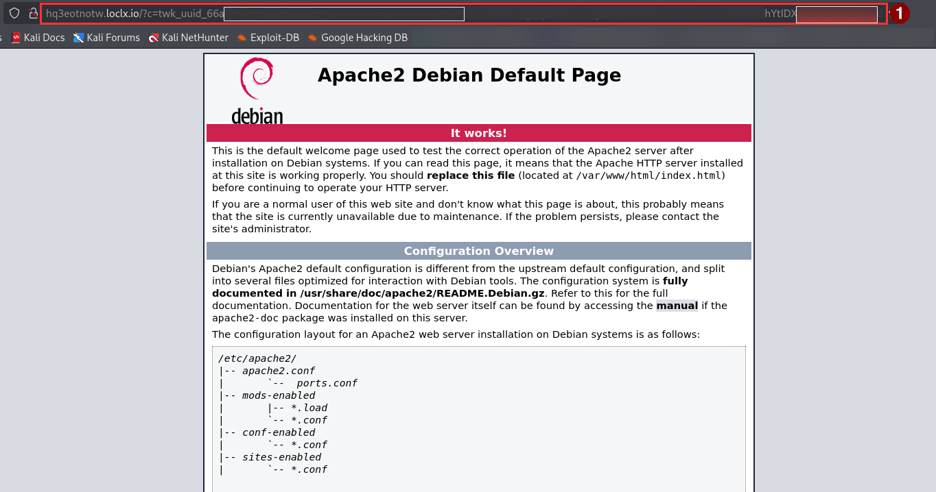This screenshot has height=492, width=936.
Task: Open the Exploit-DB bookmark
Action: [x=268, y=38]
